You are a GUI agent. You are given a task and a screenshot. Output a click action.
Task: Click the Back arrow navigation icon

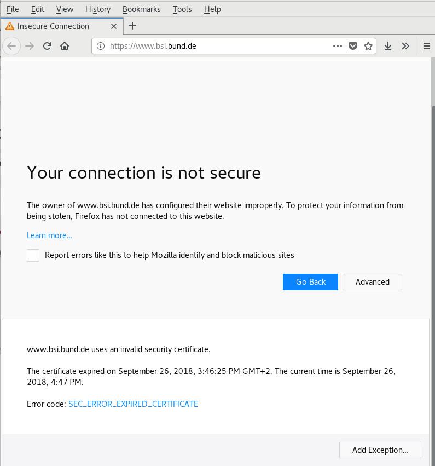[x=11, y=46]
